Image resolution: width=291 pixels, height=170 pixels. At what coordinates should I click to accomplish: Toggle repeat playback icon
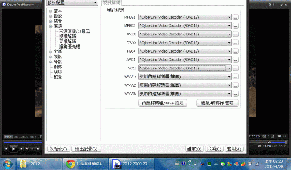click(x=279, y=136)
